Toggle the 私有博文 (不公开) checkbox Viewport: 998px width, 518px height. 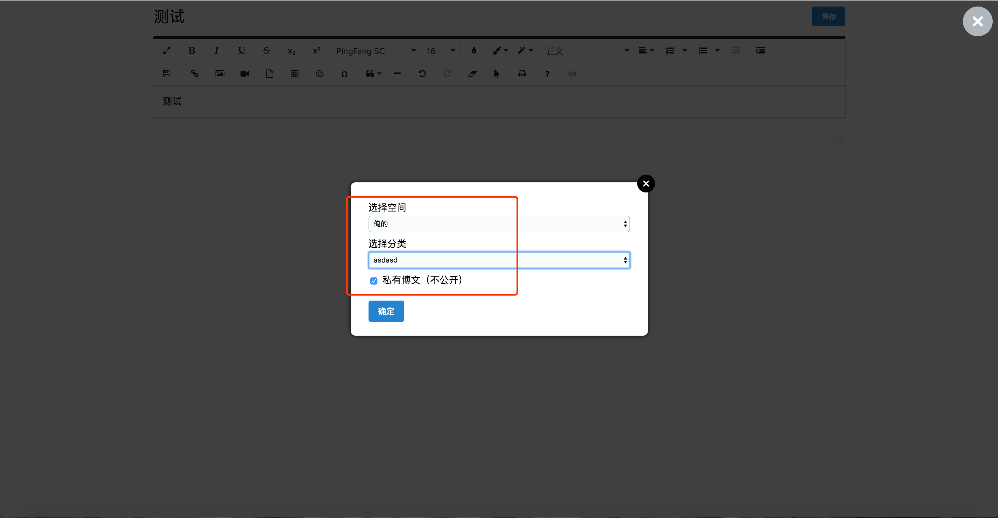[374, 281]
